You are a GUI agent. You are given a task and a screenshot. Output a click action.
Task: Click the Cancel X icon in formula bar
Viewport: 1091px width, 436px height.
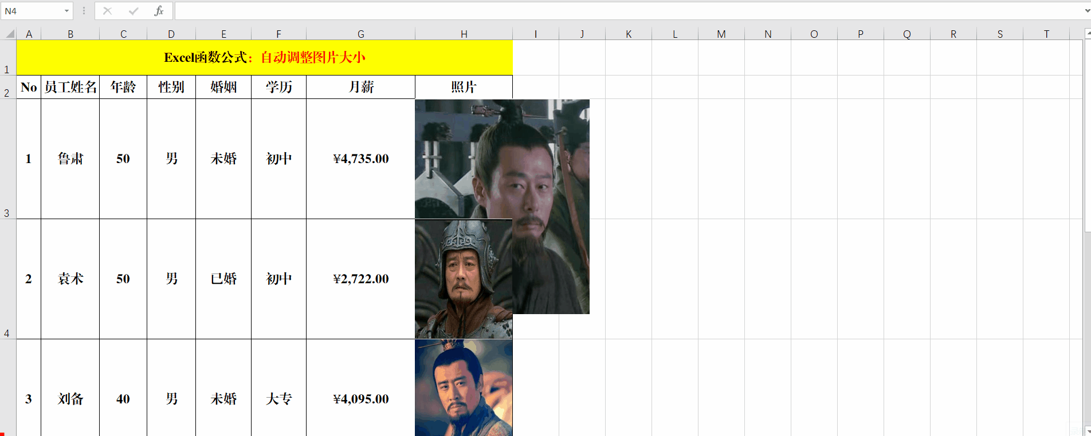108,11
